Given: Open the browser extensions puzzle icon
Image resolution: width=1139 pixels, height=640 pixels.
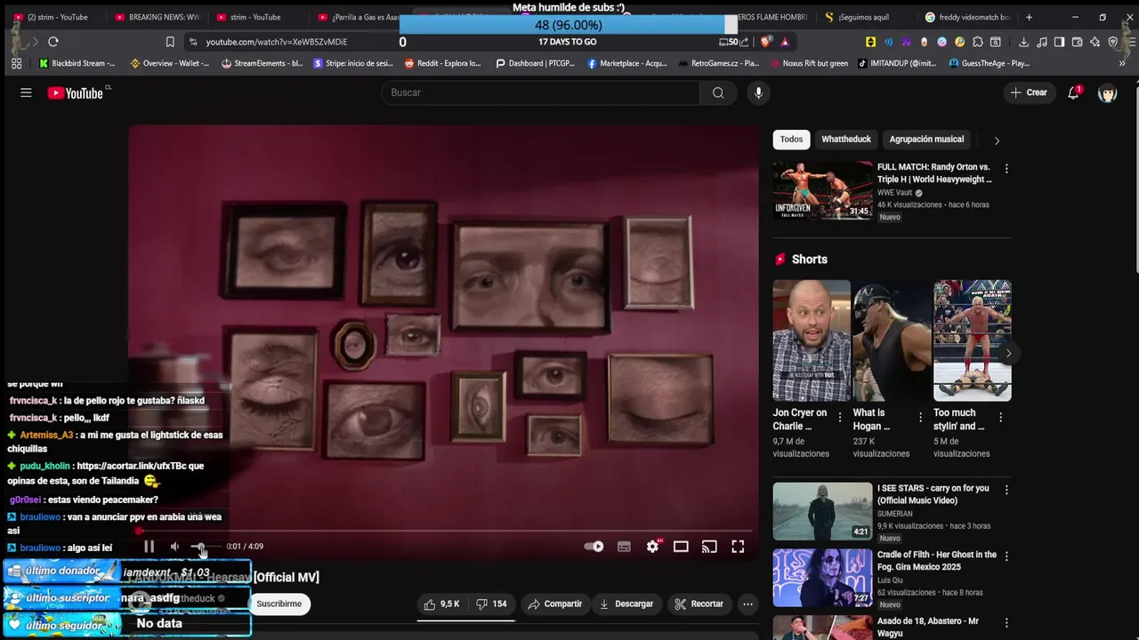Looking at the screenshot, I should click(978, 42).
